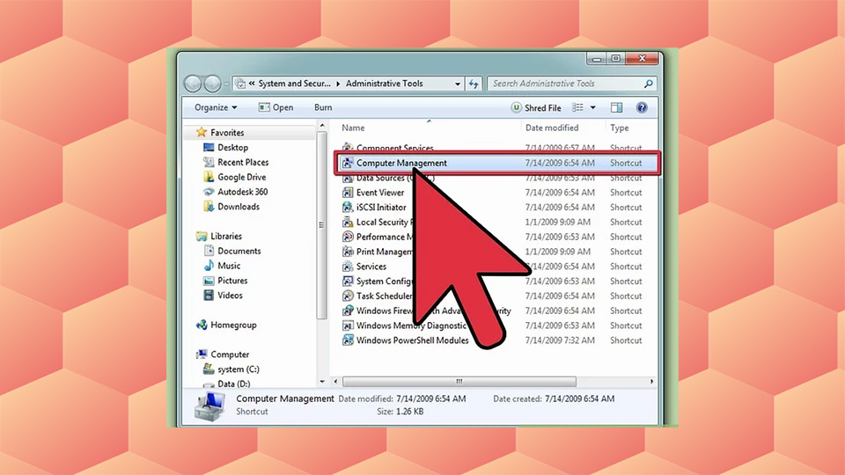Click the Local Security Policy icon

(x=348, y=222)
